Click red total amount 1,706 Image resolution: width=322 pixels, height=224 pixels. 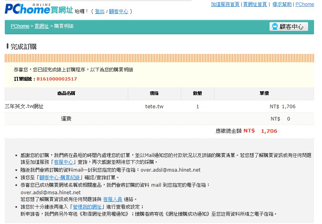click(x=269, y=131)
